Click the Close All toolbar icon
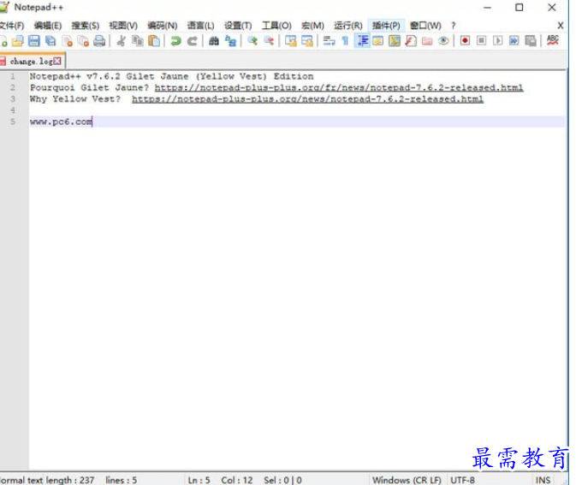This screenshot has width=576, height=485. tap(83, 41)
